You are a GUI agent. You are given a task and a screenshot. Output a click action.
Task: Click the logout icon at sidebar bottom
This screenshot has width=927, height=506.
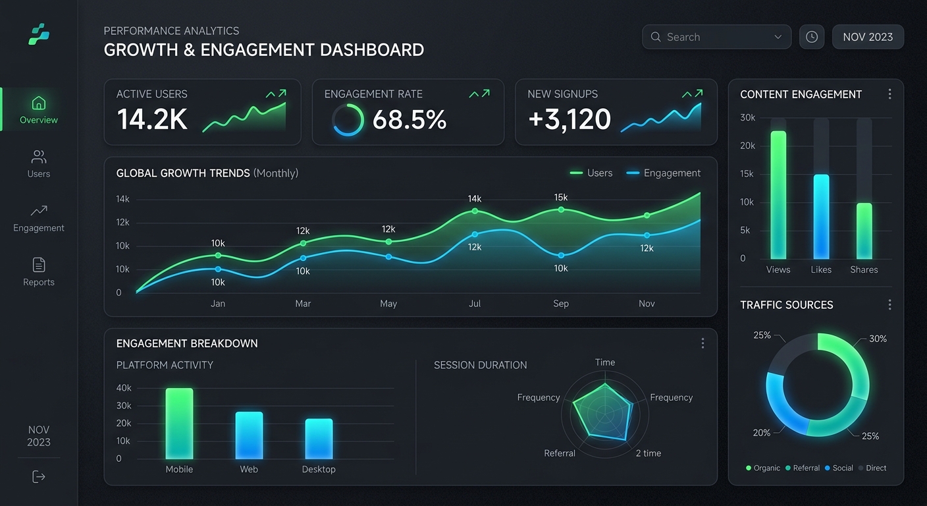[38, 476]
